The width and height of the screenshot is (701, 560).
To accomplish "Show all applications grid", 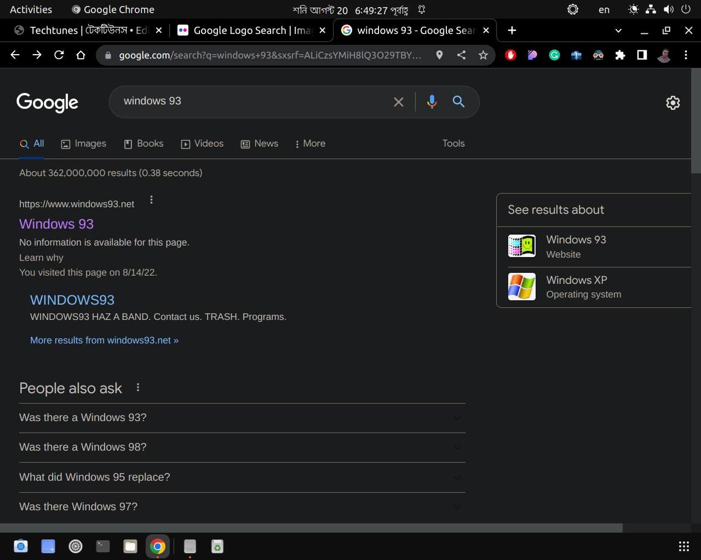I will 684,546.
